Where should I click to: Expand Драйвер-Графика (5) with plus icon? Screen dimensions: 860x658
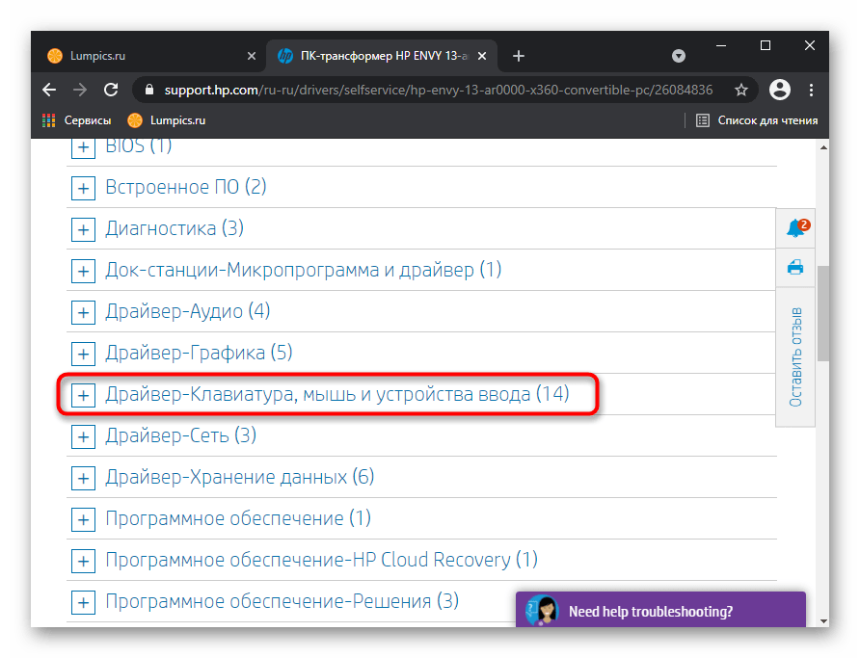(83, 354)
